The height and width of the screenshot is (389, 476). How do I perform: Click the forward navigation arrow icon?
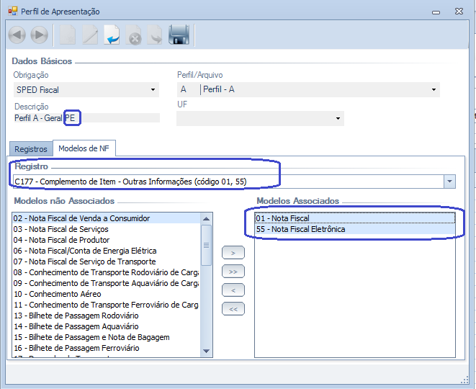coord(39,35)
